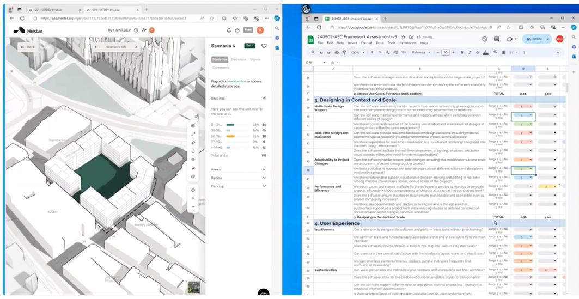Click the Hektar logo

pos(28,30)
